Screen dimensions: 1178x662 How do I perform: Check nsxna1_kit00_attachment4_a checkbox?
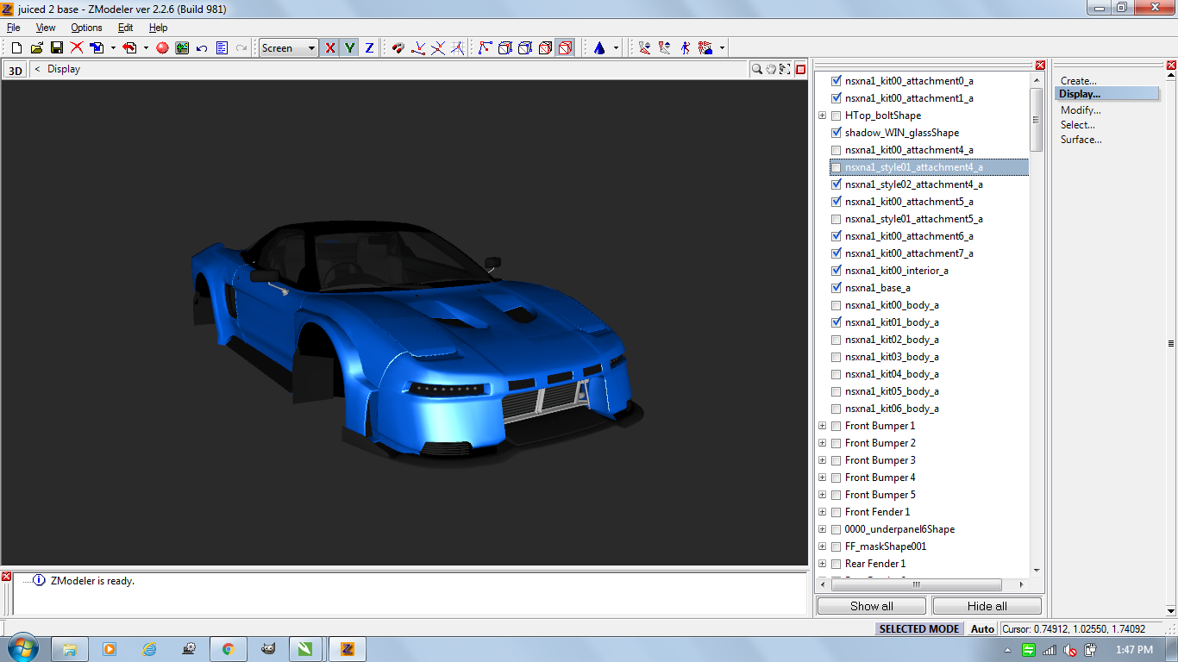click(836, 150)
